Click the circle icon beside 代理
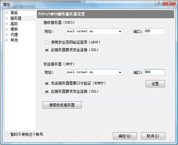This screenshot has width=178, height=145. pos(7,35)
